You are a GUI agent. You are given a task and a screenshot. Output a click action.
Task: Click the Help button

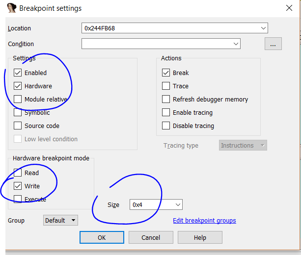click(200, 237)
